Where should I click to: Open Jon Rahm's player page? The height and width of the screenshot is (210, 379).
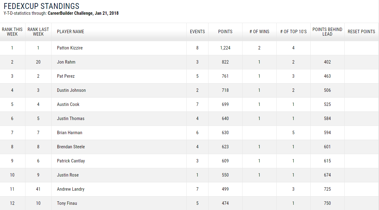[66, 62]
